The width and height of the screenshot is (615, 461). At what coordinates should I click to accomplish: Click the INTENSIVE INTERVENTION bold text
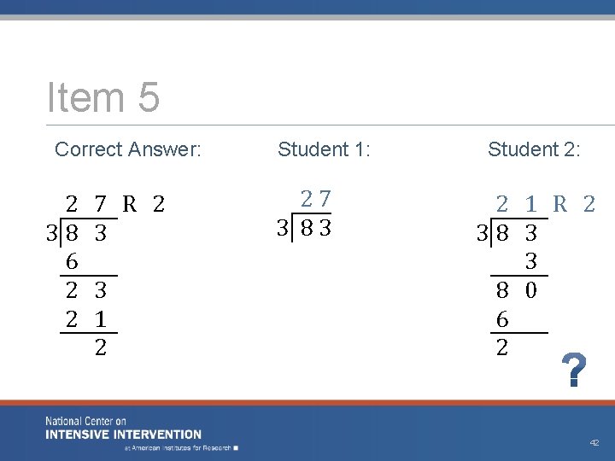124,435
